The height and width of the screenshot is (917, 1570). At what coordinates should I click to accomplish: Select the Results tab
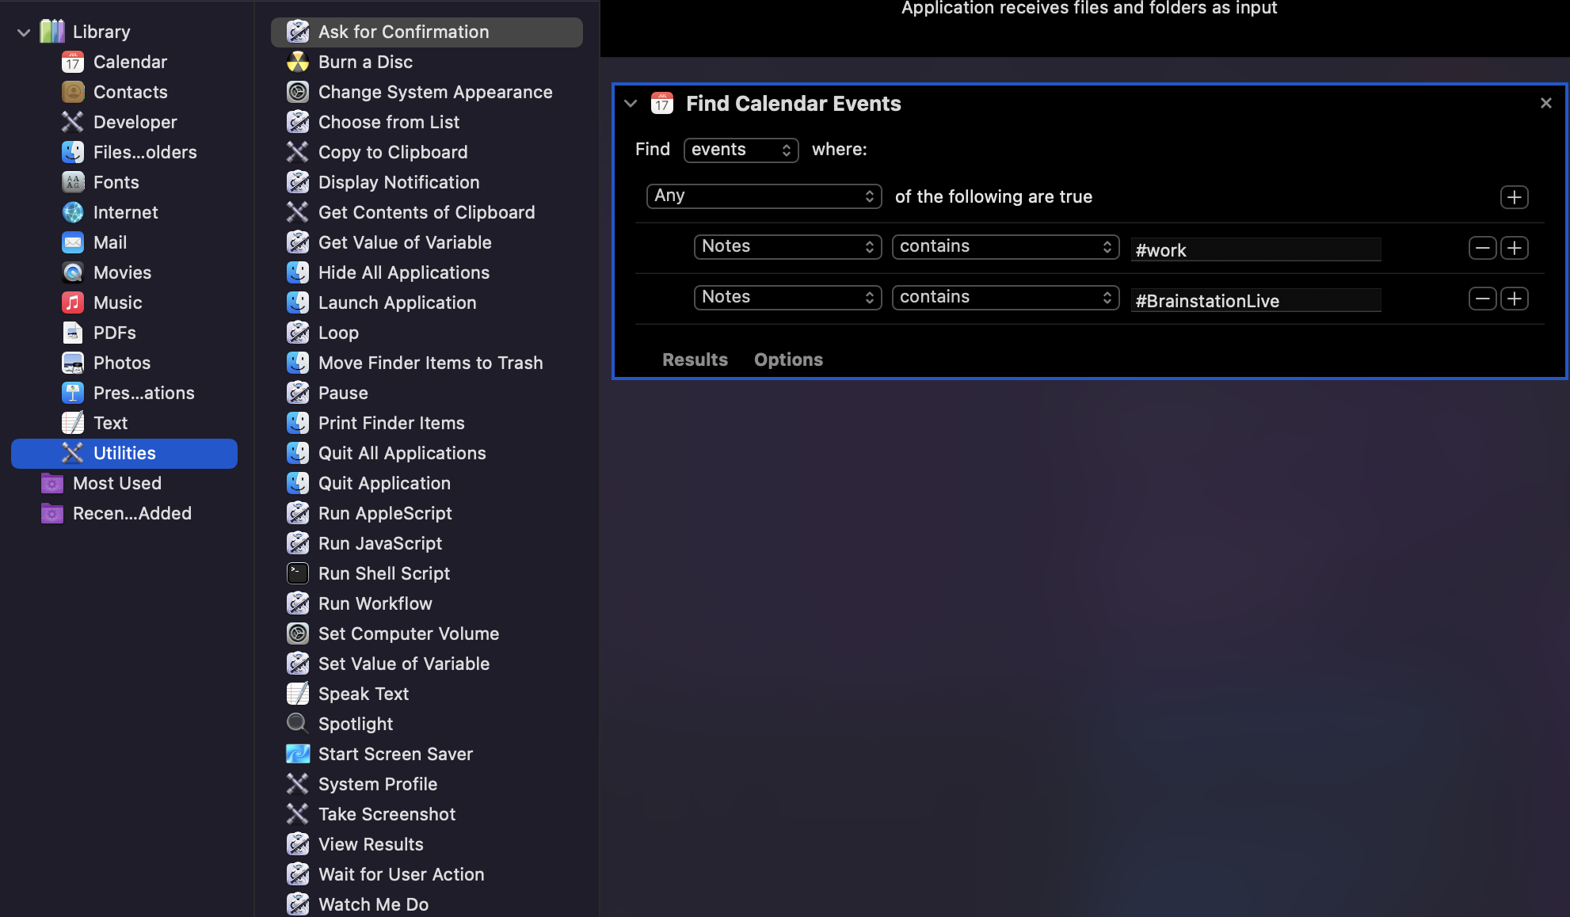coord(695,358)
